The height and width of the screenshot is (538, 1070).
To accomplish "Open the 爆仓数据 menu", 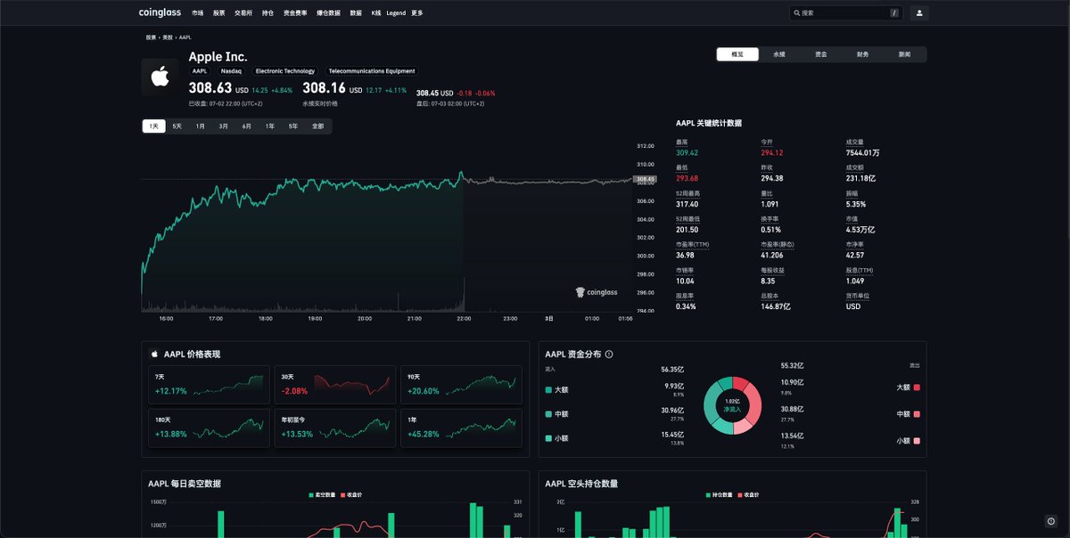I will tap(329, 13).
